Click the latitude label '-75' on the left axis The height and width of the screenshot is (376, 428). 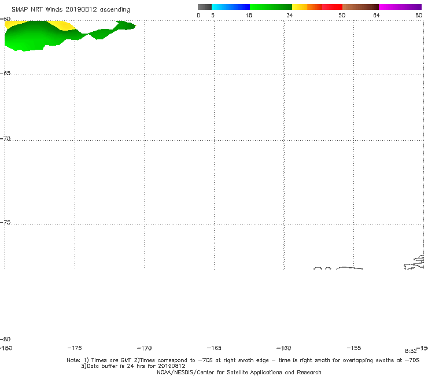[5, 223]
